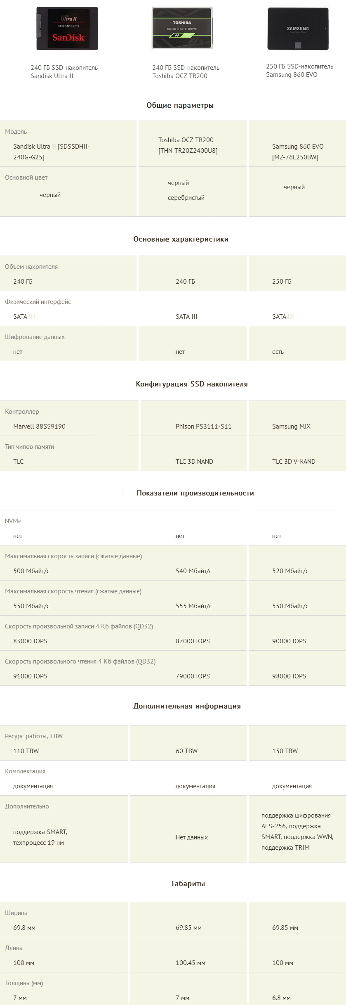Click the Phison PS3111-S11 controller value

click(203, 427)
